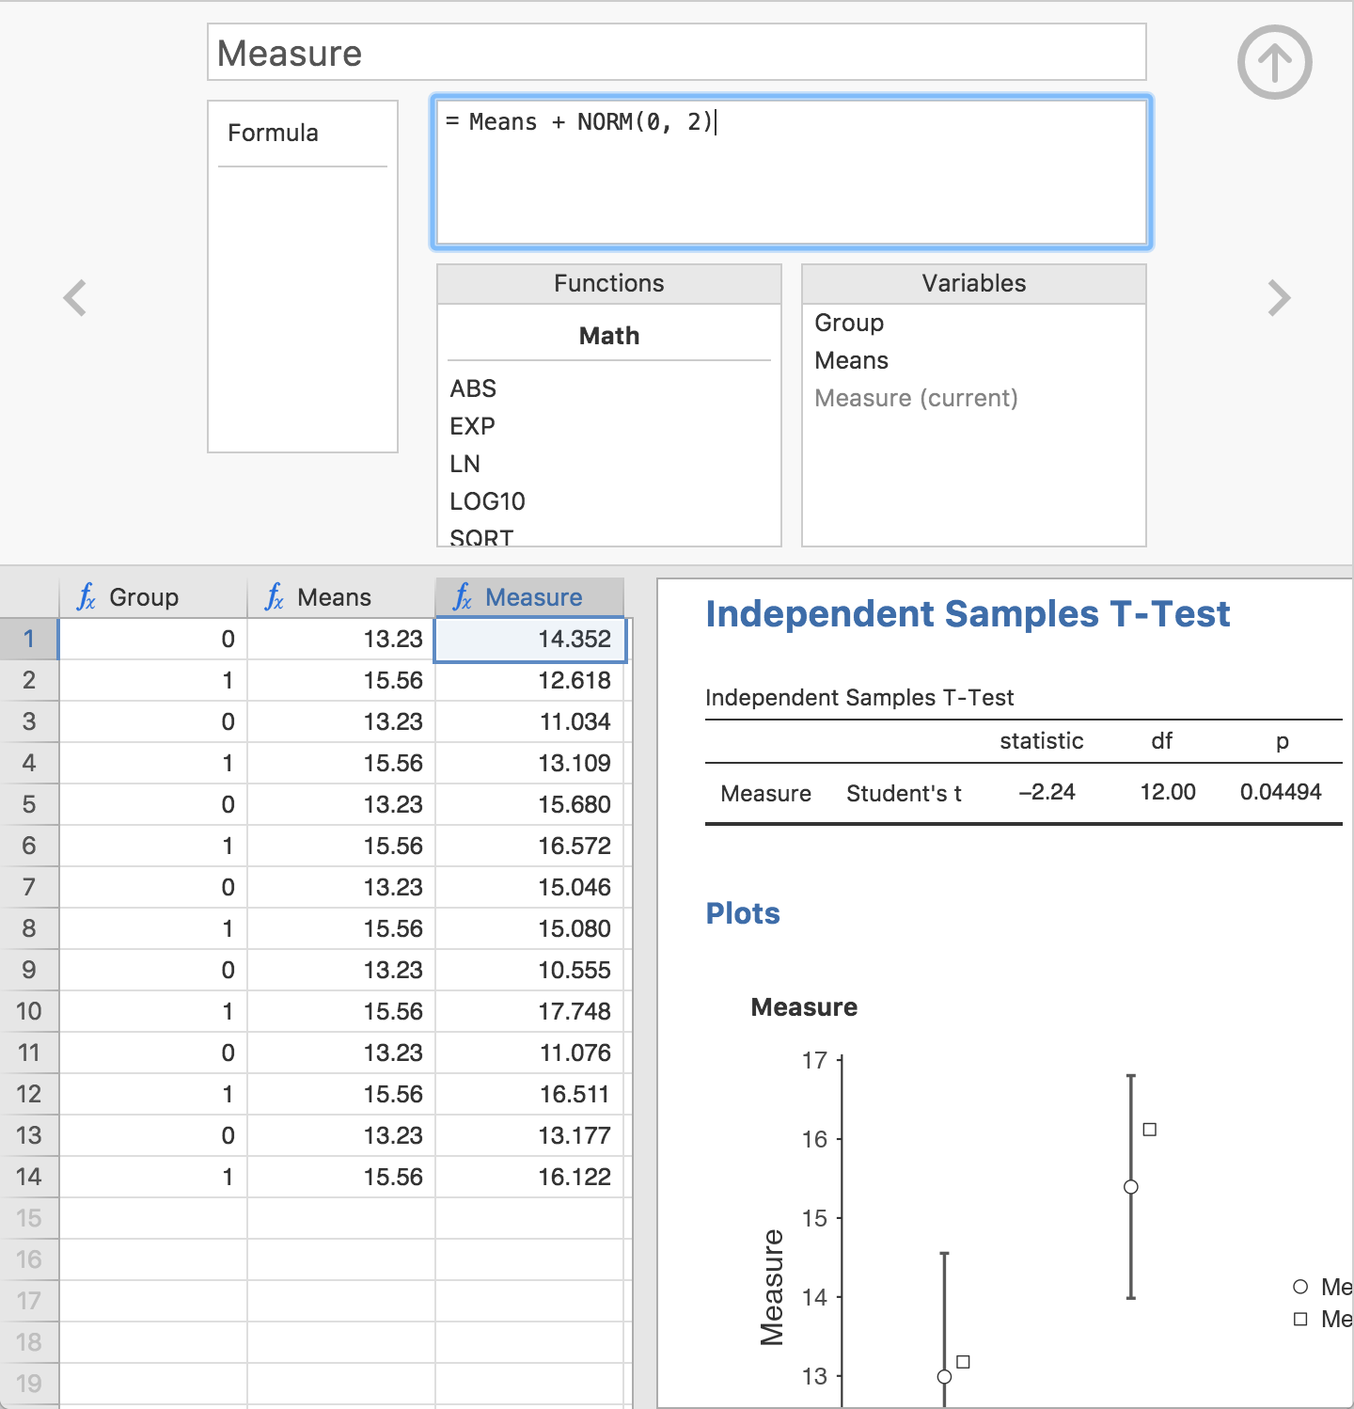Screen dimensions: 1354x1409
Task: Click the 'Independent Samples T-Test' results heading
Action: click(968, 614)
